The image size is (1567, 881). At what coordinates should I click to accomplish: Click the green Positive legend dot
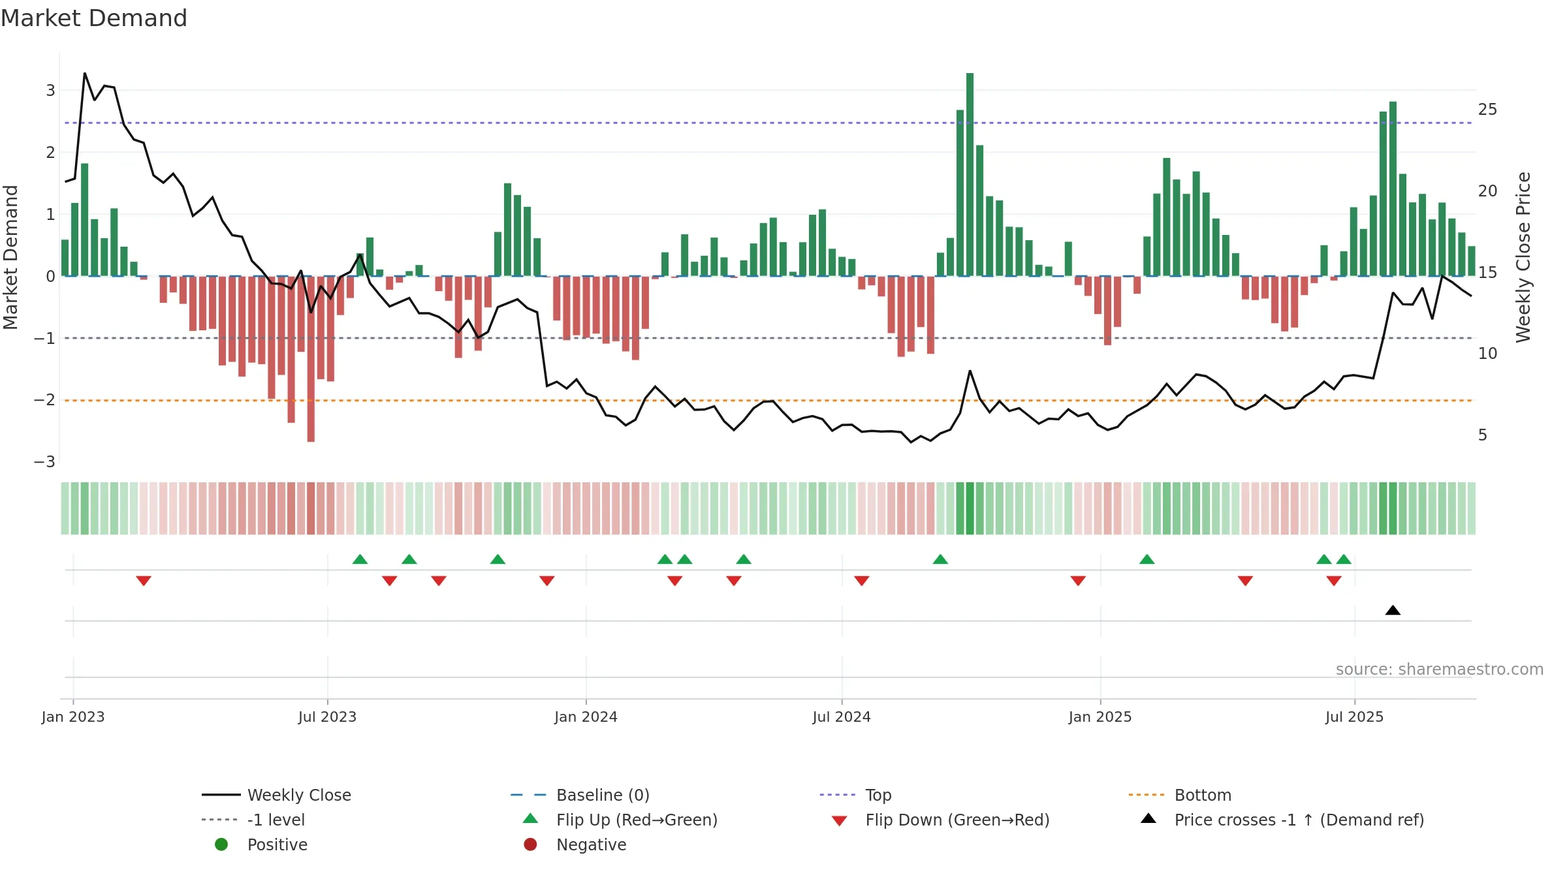point(221,844)
